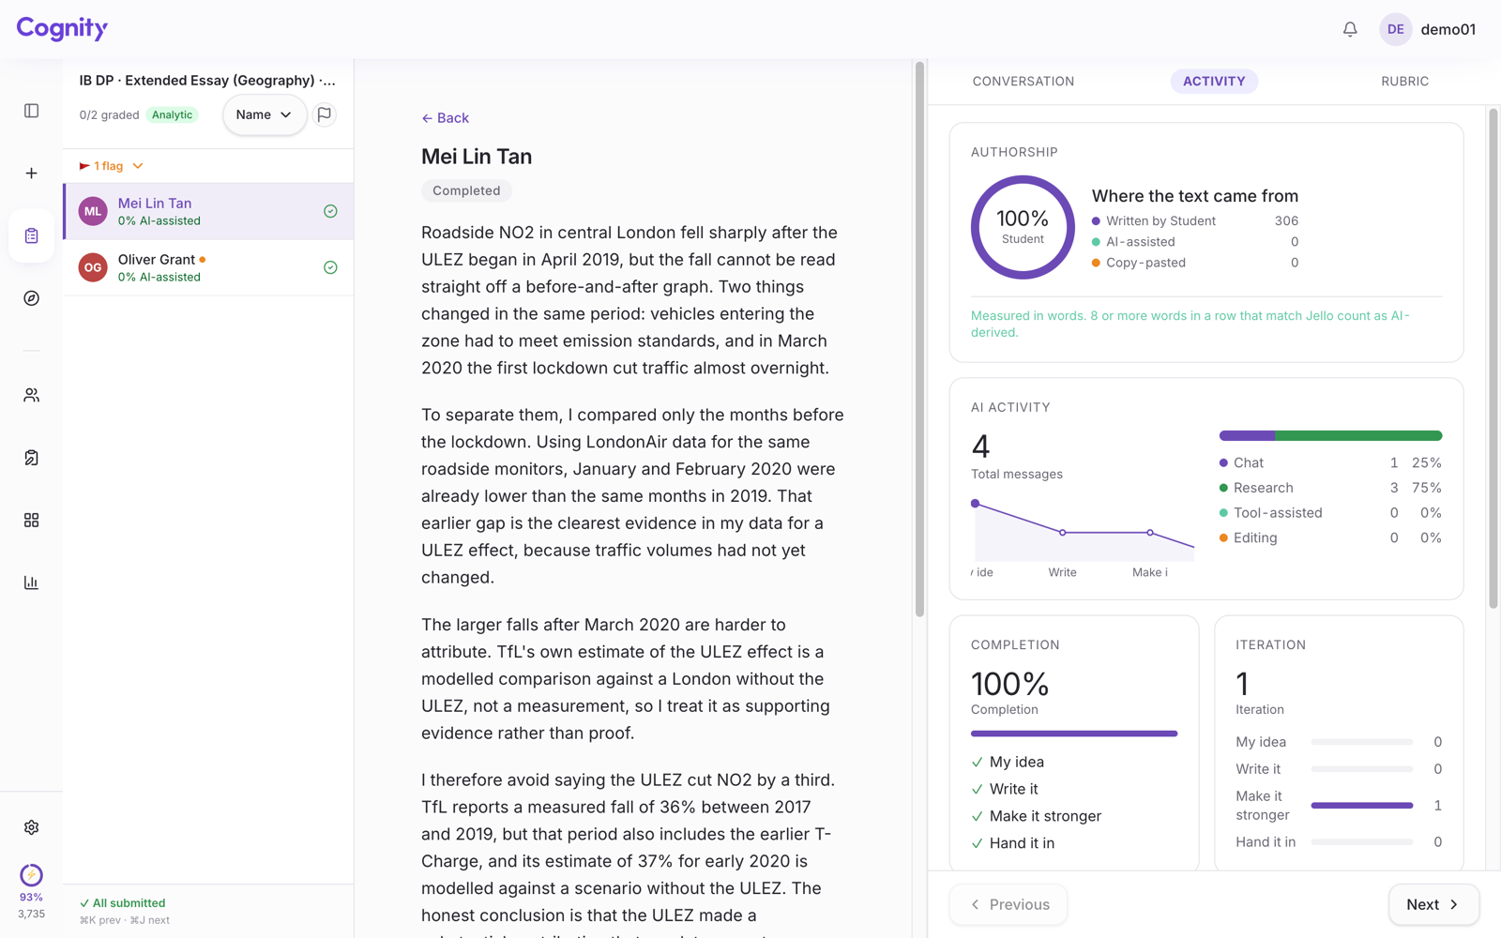This screenshot has height=938, width=1501.
Task: Open the document check icon in sidebar
Action: pos(31,458)
